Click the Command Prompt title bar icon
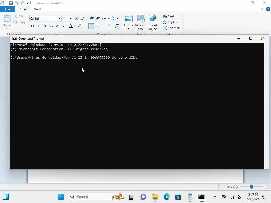 pos(15,39)
